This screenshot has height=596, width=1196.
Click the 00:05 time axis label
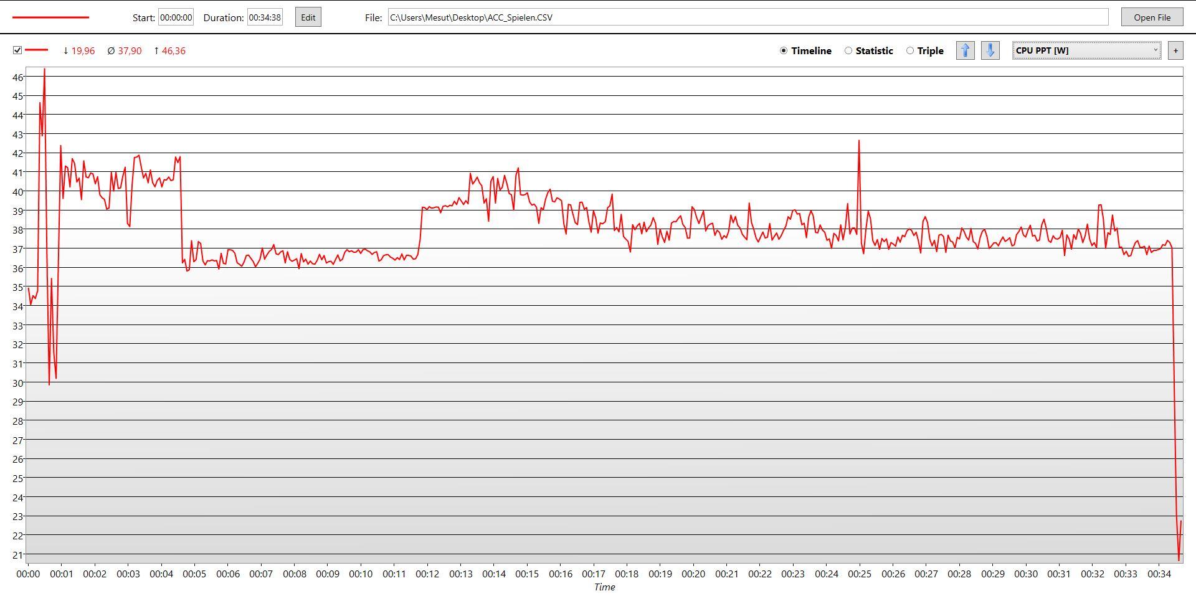tap(194, 574)
